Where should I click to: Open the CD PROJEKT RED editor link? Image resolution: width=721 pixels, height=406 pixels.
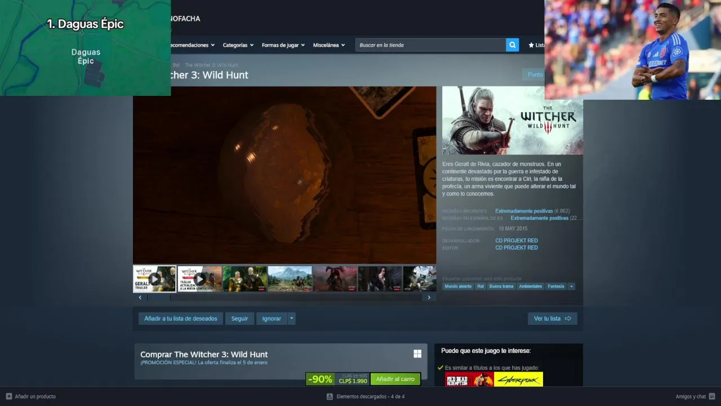tap(517, 248)
